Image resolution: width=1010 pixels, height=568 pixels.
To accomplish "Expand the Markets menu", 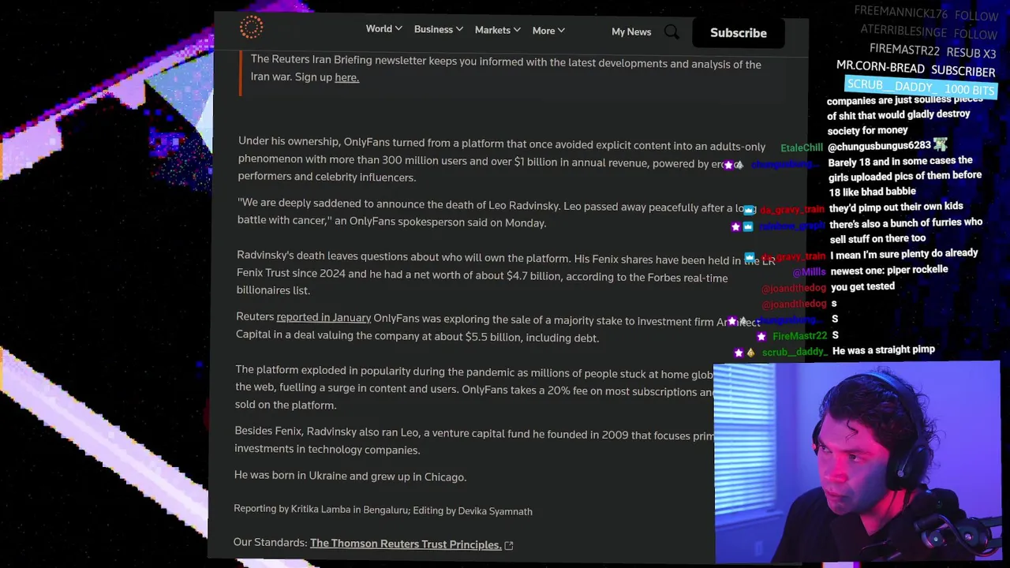I will [x=497, y=31].
